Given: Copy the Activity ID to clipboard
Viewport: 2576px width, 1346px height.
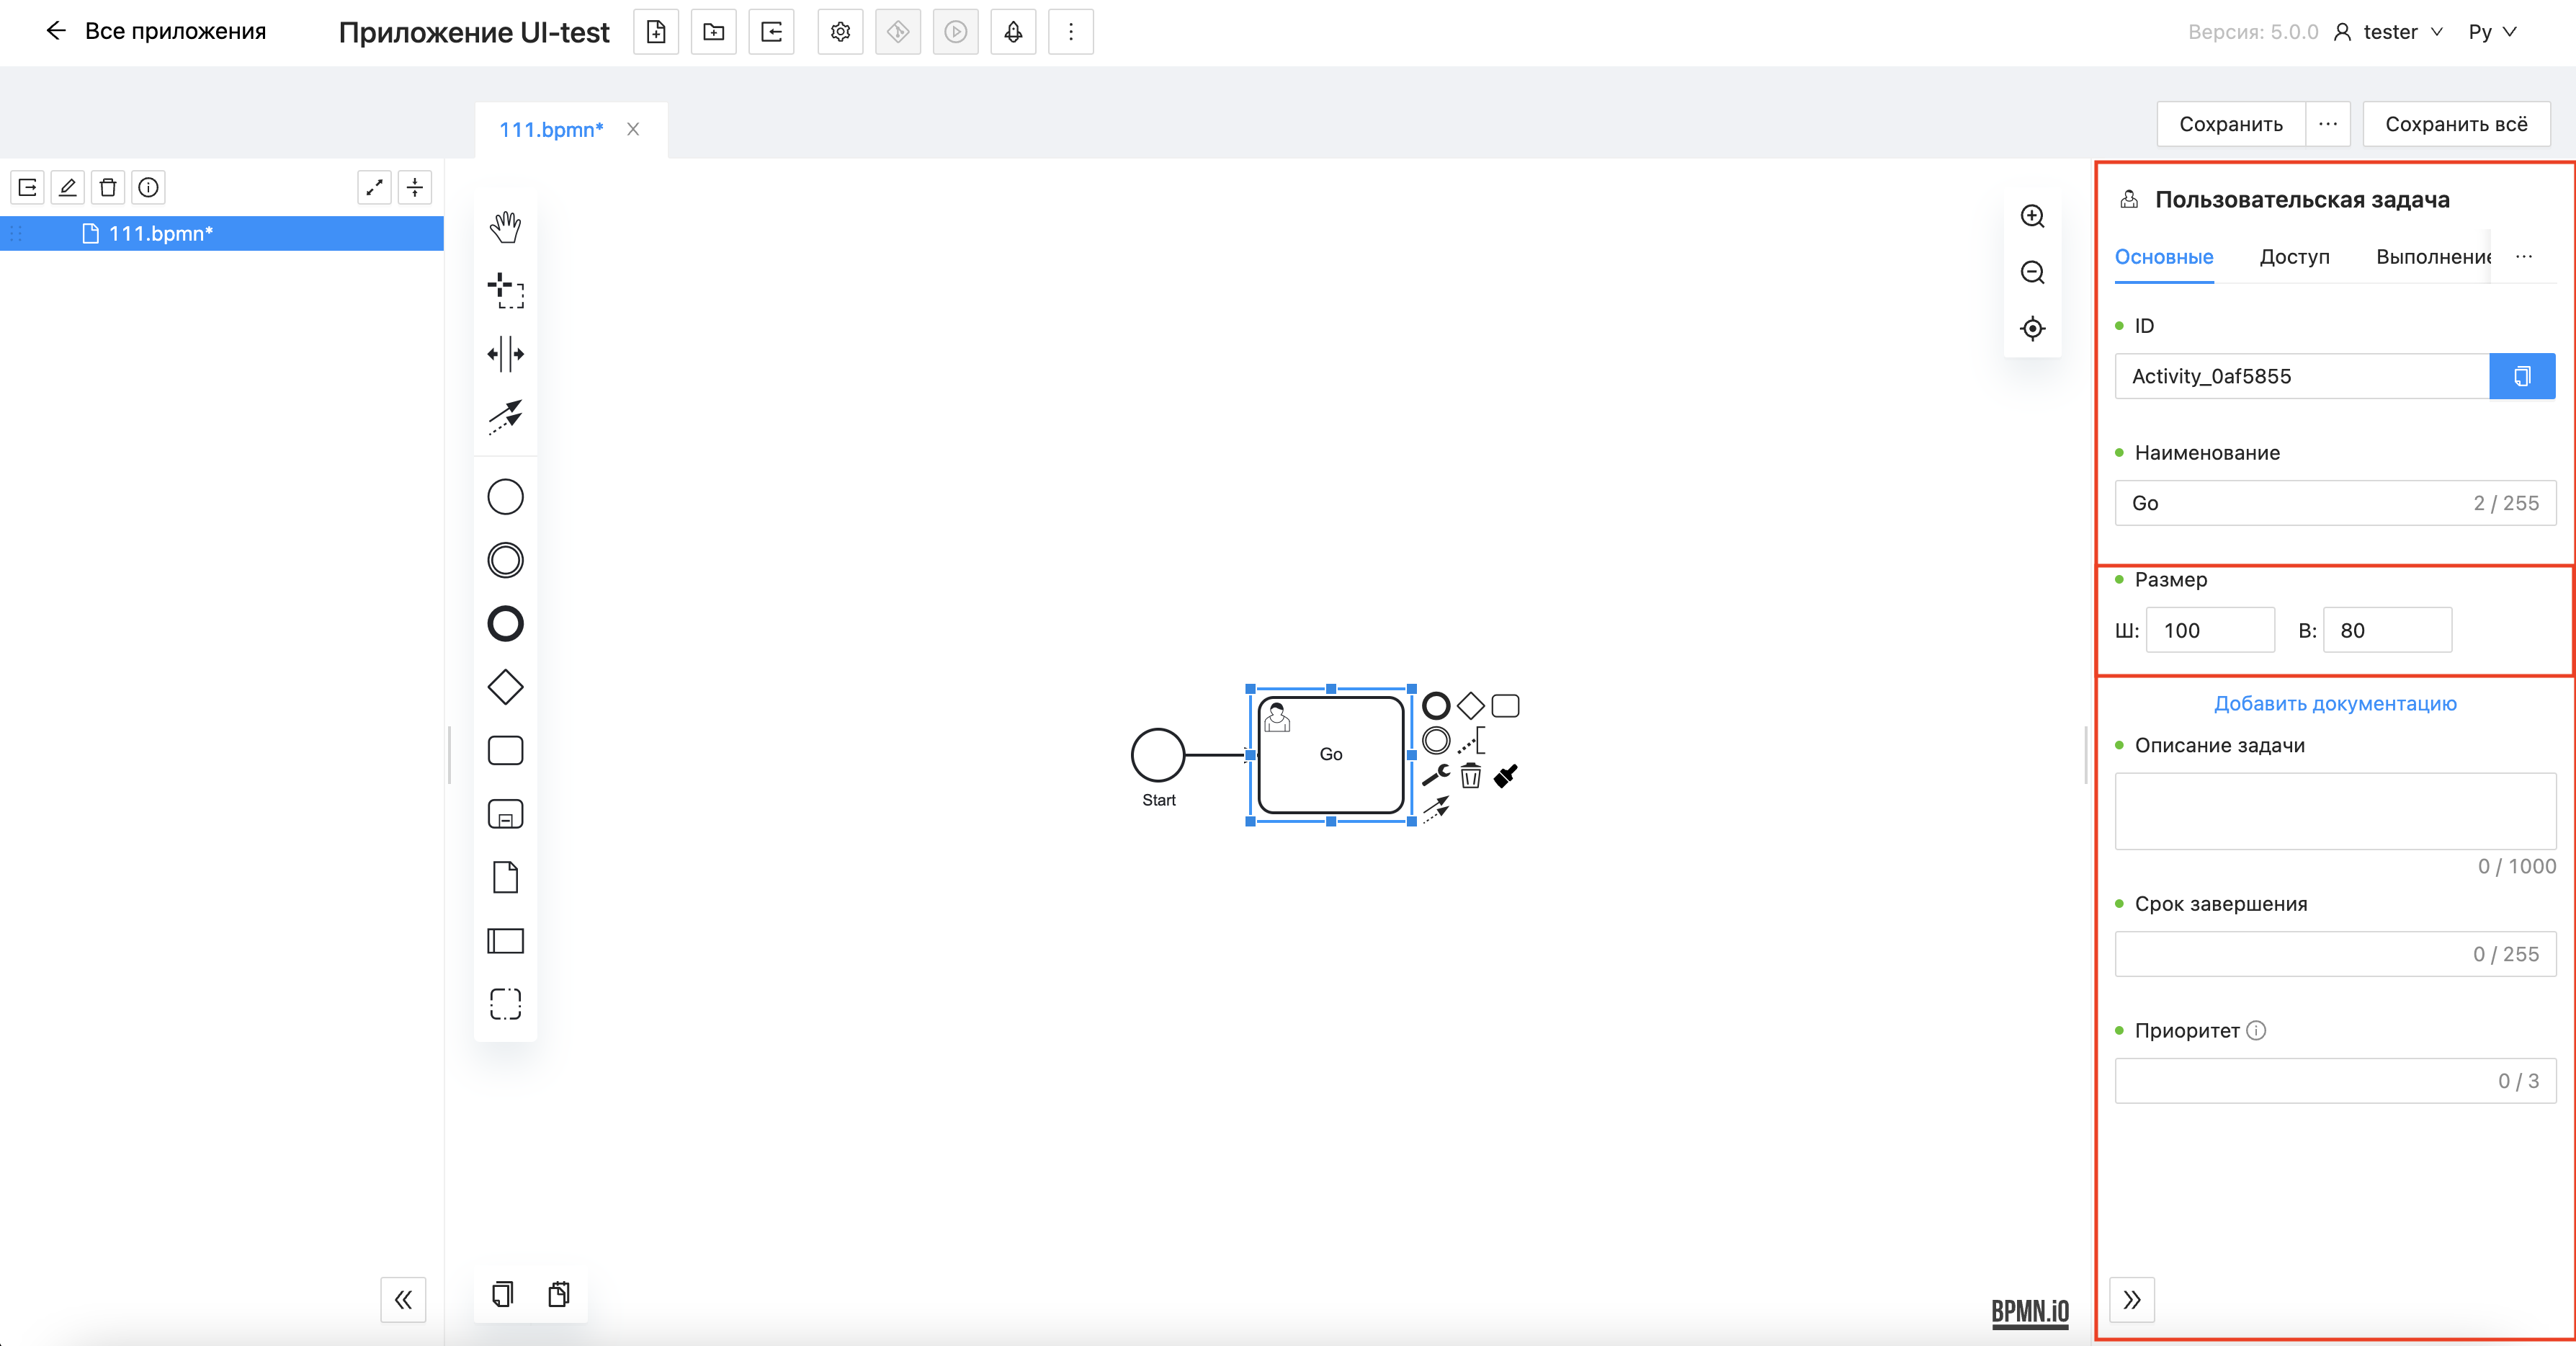Looking at the screenshot, I should [x=2521, y=376].
